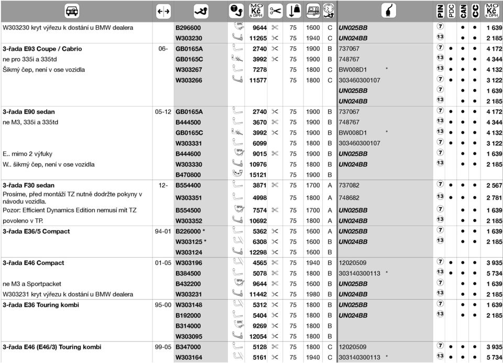Viewport: 503px width, 363px height.
Task: Click the wiring kit price 2 567
Action: [494, 185]
